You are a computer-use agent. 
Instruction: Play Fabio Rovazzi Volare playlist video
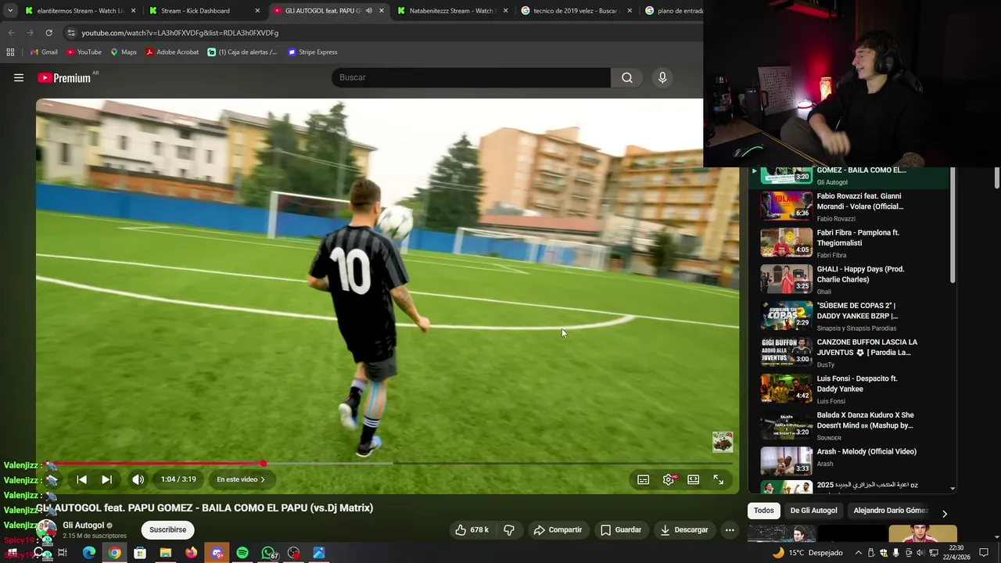(849, 206)
